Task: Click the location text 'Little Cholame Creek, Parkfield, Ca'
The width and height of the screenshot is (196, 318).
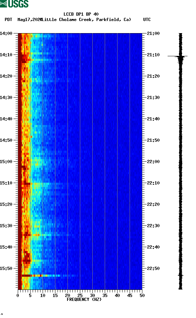Action: point(87,20)
